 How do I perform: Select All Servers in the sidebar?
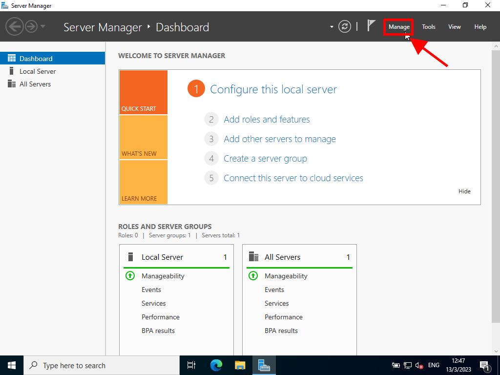click(35, 84)
